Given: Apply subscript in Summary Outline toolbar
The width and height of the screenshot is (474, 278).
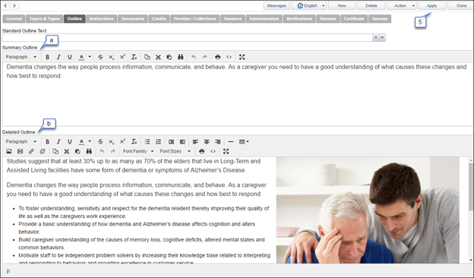Looking at the screenshot, I should 112,57.
